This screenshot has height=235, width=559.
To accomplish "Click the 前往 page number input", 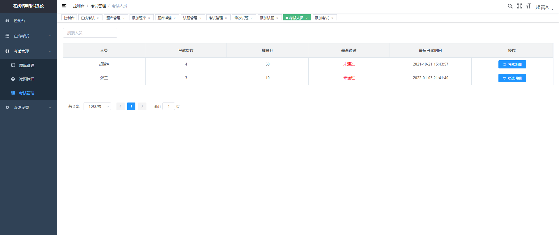I will [169, 106].
